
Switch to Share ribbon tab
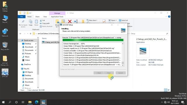point(37,17)
